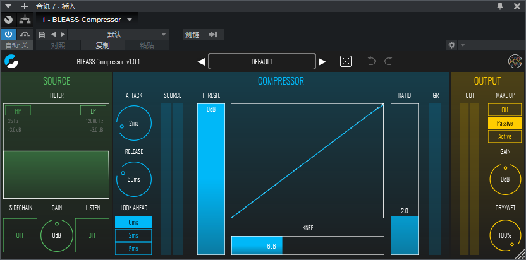
Task: Click the BLEASS logo icon
Action: [11, 62]
